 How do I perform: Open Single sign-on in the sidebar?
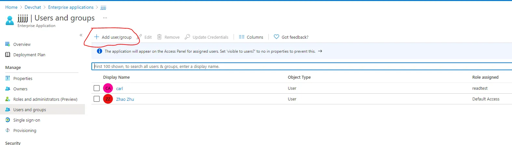(x=27, y=120)
